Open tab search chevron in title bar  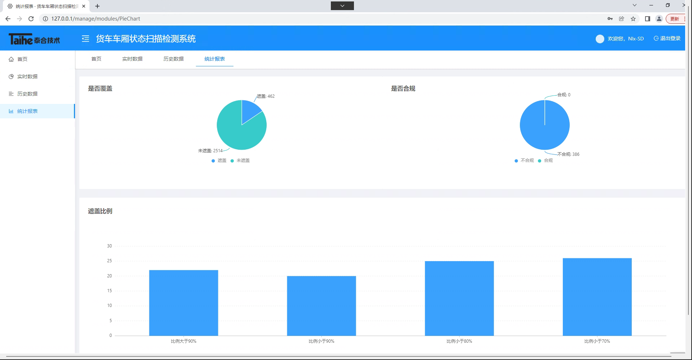pyautogui.click(x=634, y=5)
